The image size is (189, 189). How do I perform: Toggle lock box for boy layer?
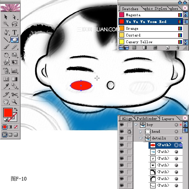coord(129,125)
